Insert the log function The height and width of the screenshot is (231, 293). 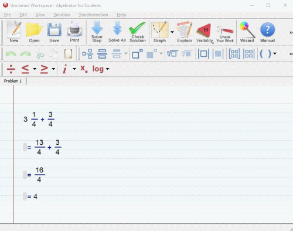pos(98,69)
